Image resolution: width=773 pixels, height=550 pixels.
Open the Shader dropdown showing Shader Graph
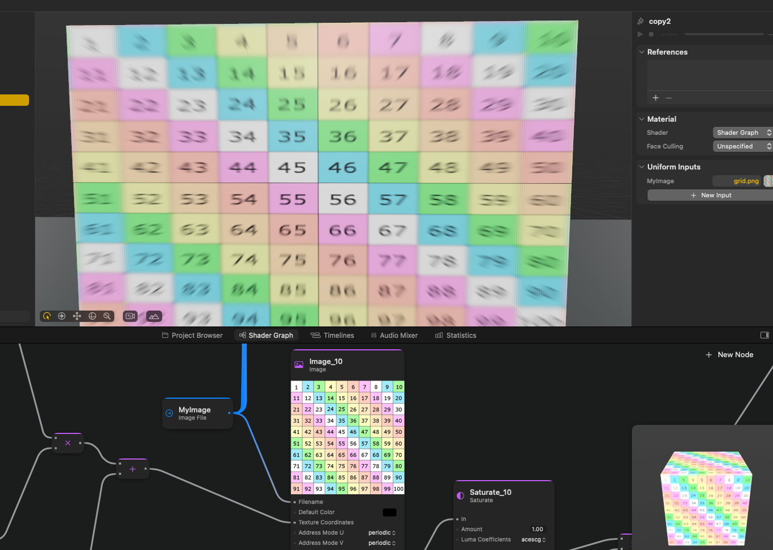743,133
